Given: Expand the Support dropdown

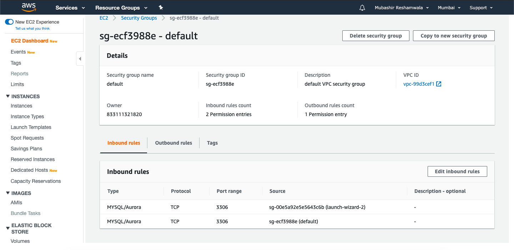Looking at the screenshot, I should (481, 7).
